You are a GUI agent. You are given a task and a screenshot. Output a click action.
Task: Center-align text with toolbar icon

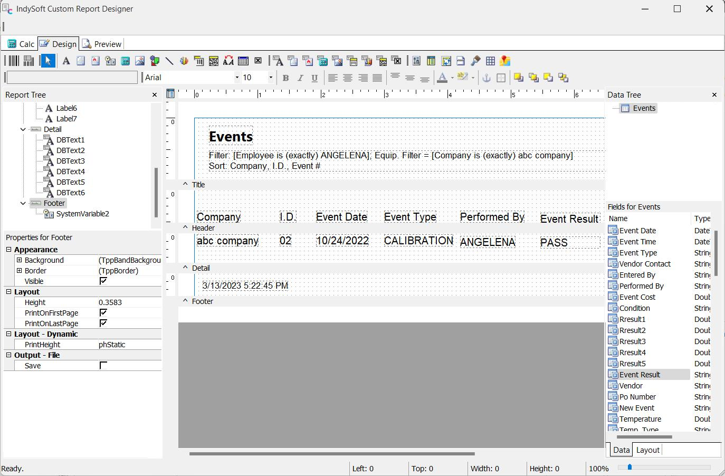pos(348,78)
